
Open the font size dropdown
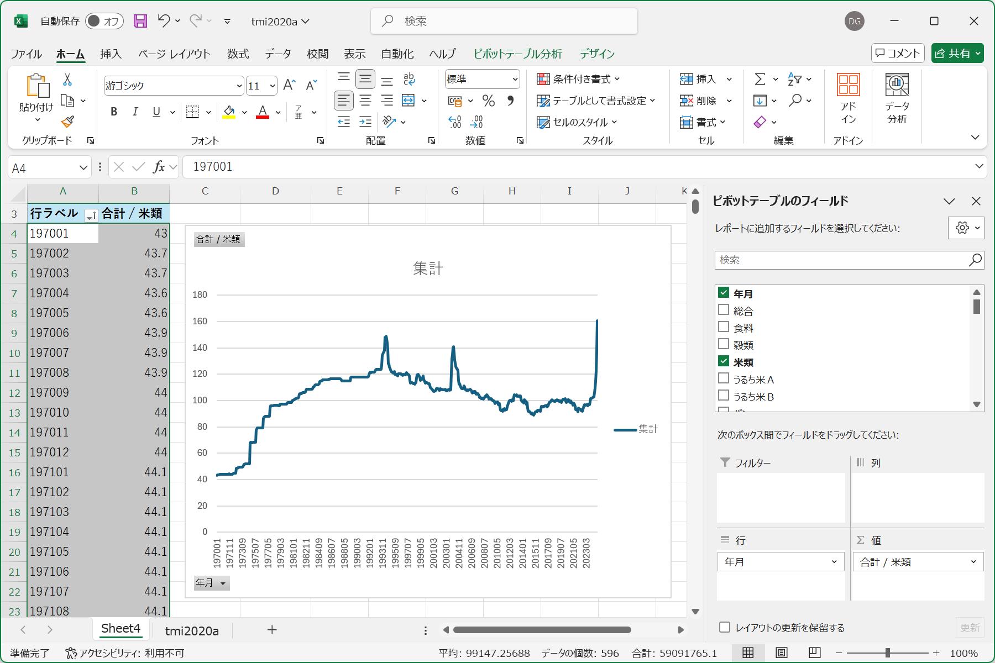tap(273, 86)
